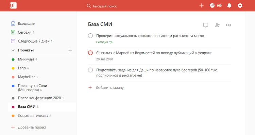This screenshot has width=255, height=135.
Task: Click Добавить проект link
Action: click(x=32, y=128)
